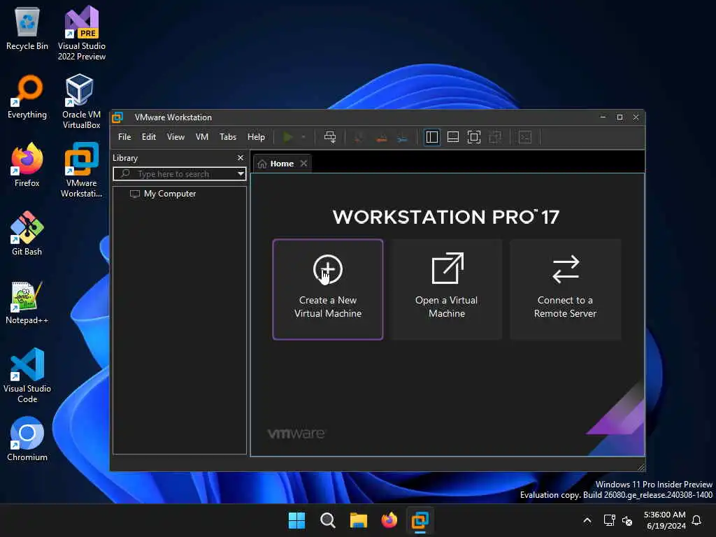The width and height of the screenshot is (716, 537).
Task: Click the Manage Snapshots toolbar icon
Action: point(402,137)
